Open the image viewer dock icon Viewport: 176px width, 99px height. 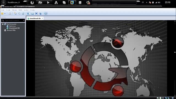pos(88,2)
